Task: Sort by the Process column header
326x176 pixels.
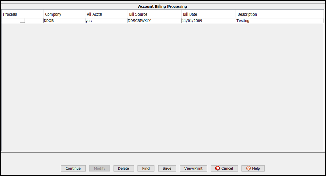Action: click(10, 14)
